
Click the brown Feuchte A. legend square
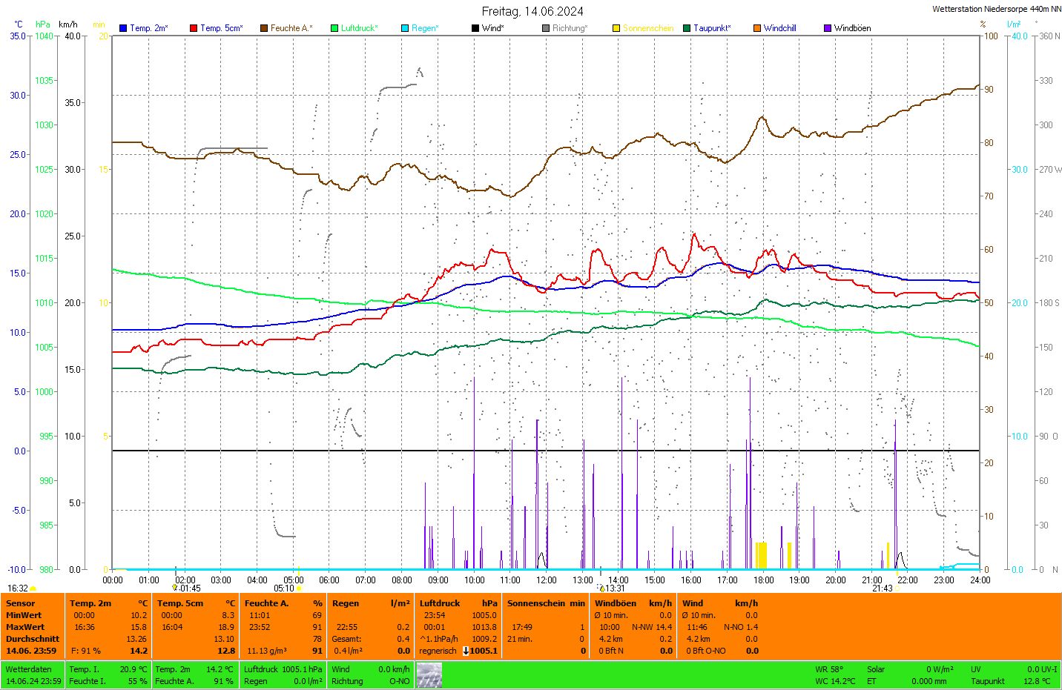tap(264, 28)
